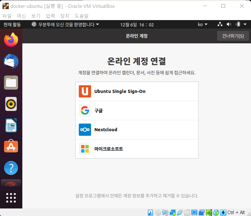Click the audio icon in VirtualBox status bar
This screenshot has width=251, height=216.
pyautogui.click(x=165, y=213)
